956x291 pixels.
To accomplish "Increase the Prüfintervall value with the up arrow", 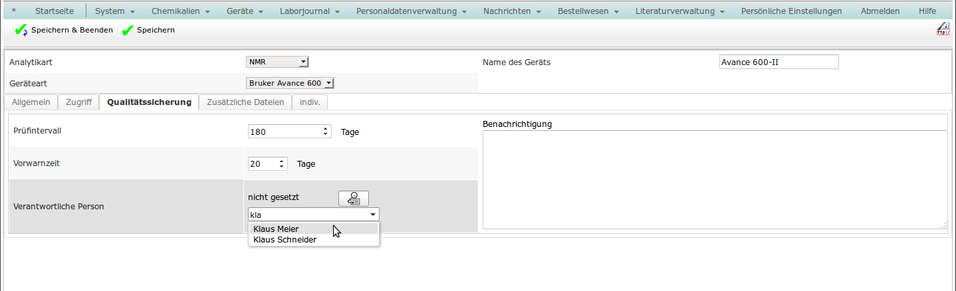I will click(x=325, y=128).
